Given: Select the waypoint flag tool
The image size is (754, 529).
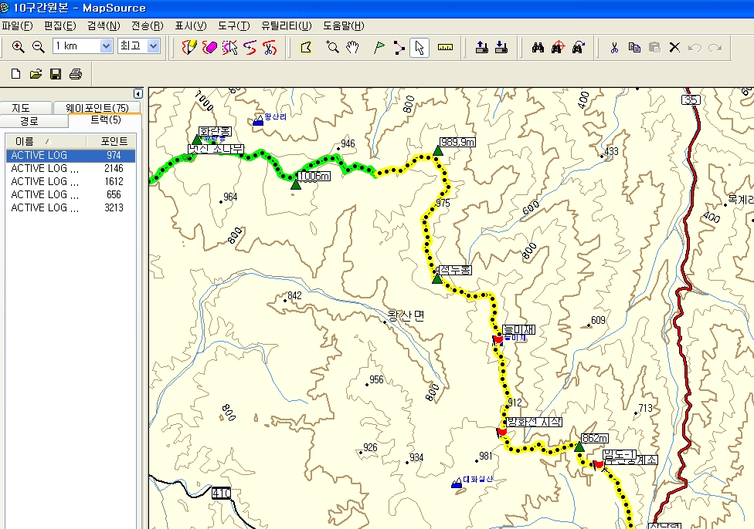Looking at the screenshot, I should click(x=379, y=47).
